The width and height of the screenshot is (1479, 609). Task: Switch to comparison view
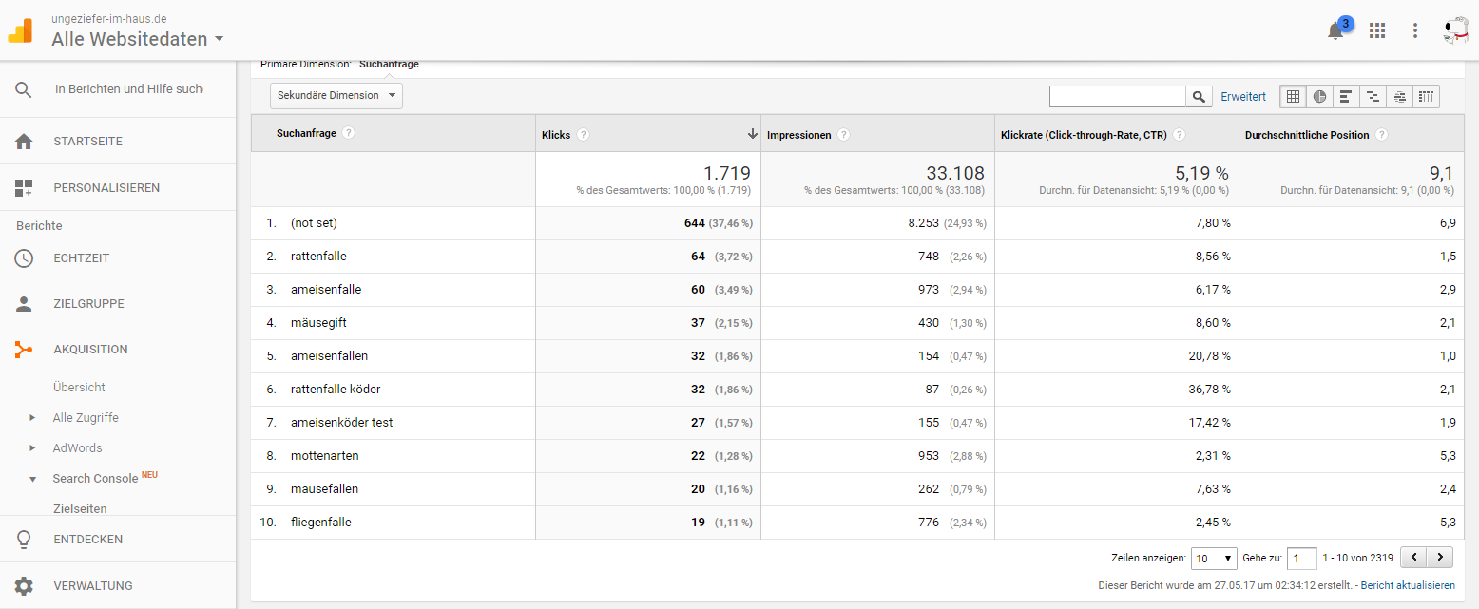pos(1373,96)
